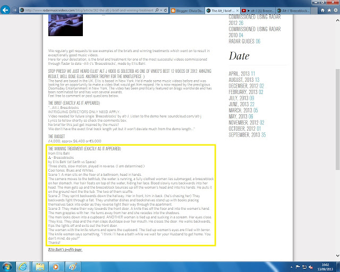Click the vertical scrollbar thumb
Screen dimensions: 340x272
point(338,120)
